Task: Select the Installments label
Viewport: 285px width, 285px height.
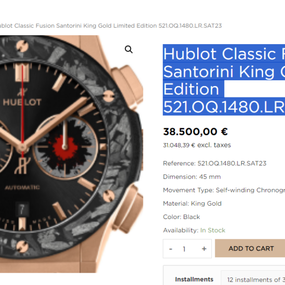Action: click(x=194, y=279)
